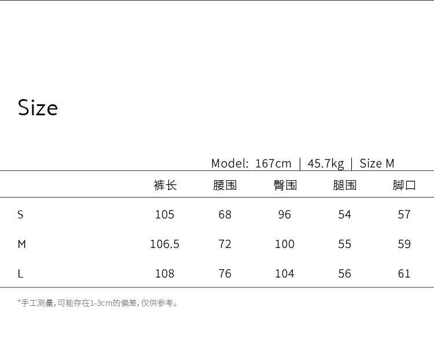Select the 100 hip value

coord(285,244)
